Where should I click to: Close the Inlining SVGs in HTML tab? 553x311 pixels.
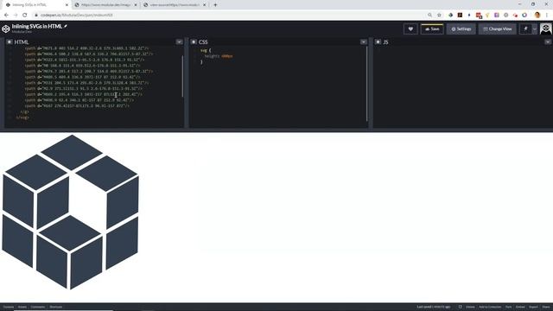pos(67,5)
